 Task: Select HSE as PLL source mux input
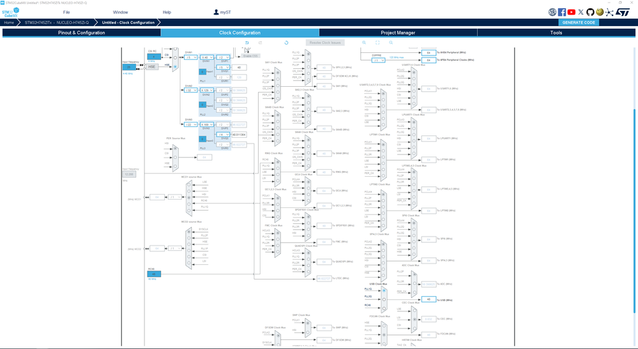pos(176,66)
